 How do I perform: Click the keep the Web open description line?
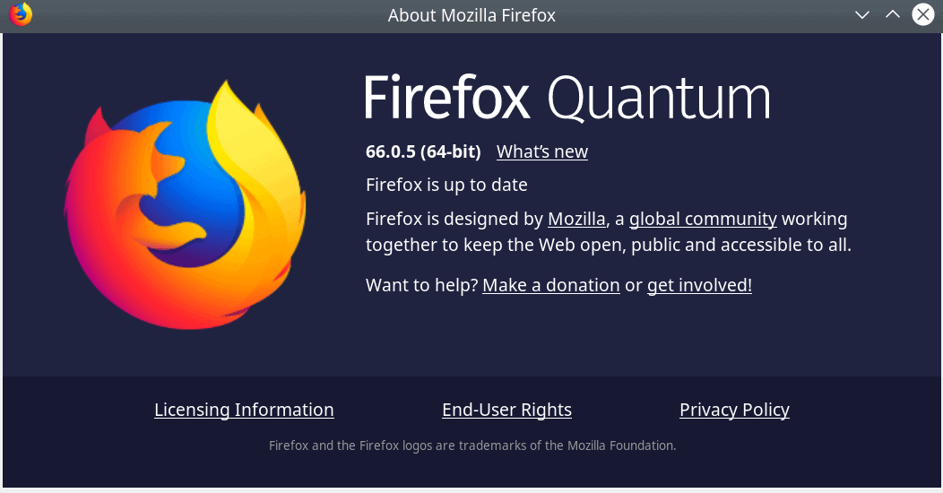tap(609, 245)
